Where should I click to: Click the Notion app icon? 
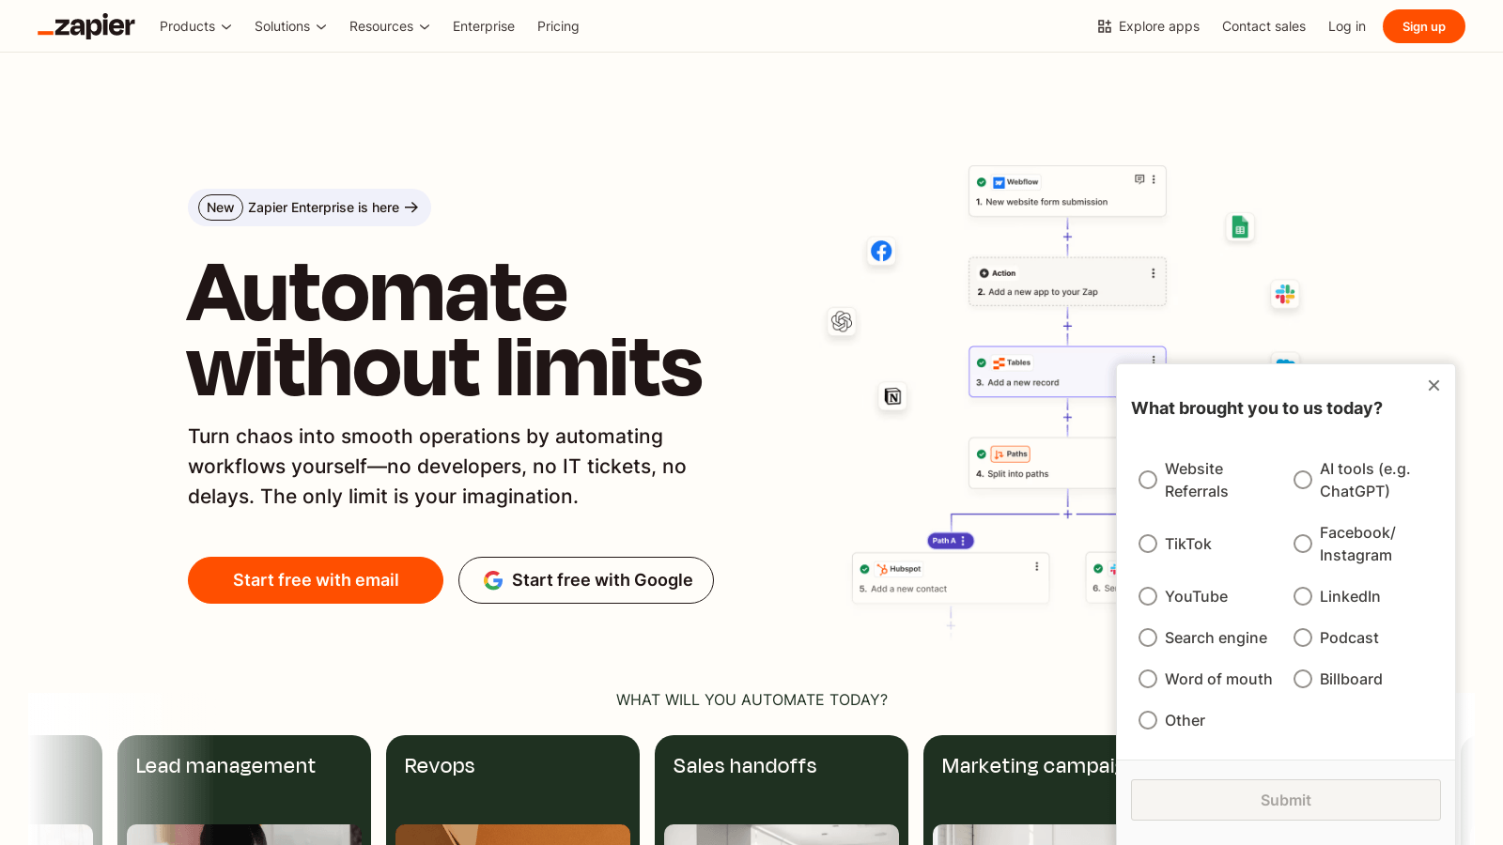(892, 396)
